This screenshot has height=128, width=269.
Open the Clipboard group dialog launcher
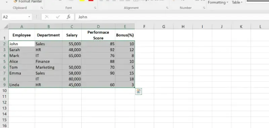[42, 8]
